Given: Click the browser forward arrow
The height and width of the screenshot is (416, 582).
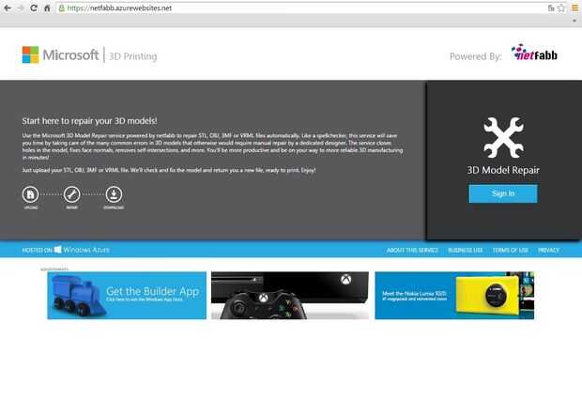Looking at the screenshot, I should click(21, 8).
